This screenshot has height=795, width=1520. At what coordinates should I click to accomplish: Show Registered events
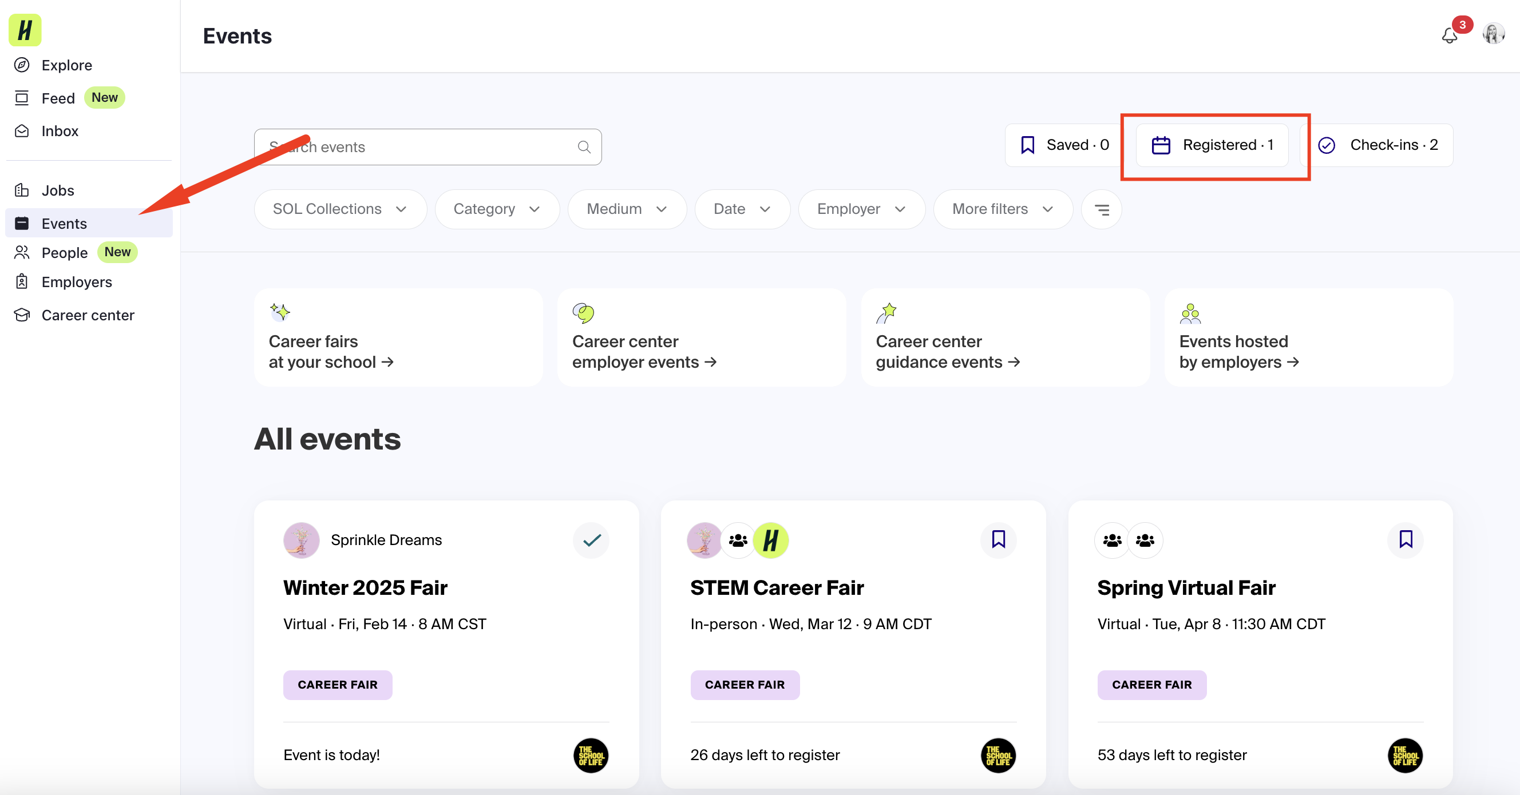tap(1212, 145)
